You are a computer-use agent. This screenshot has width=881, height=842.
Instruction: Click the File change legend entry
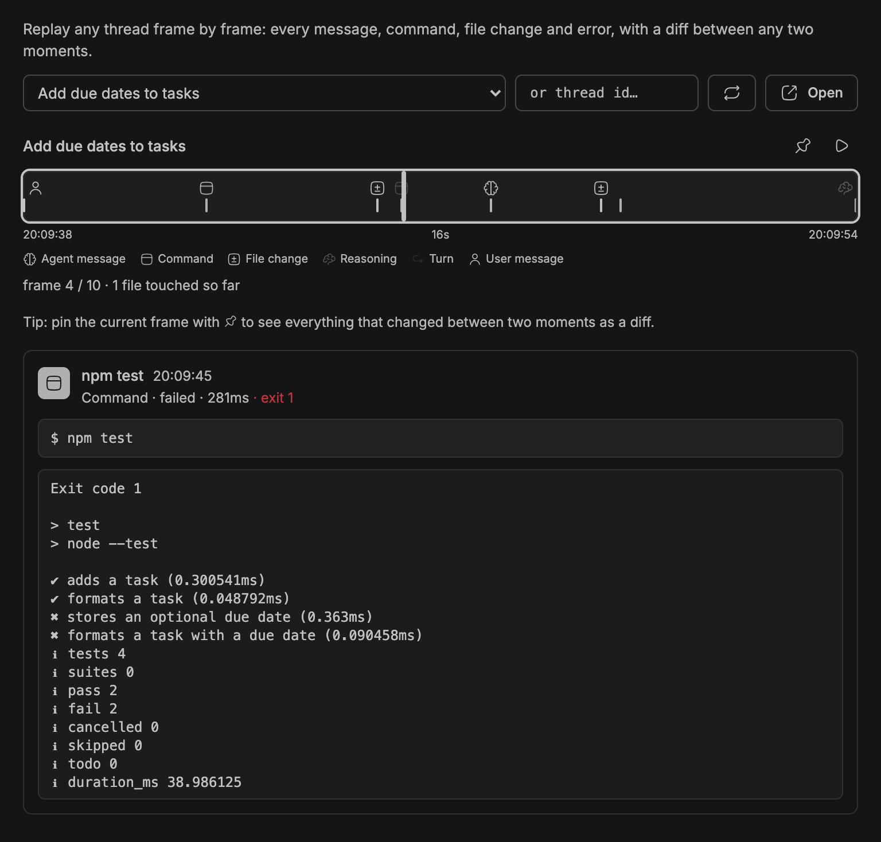coord(268,259)
